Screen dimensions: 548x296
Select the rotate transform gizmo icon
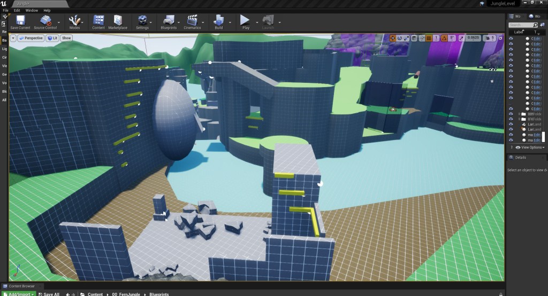[399, 38]
